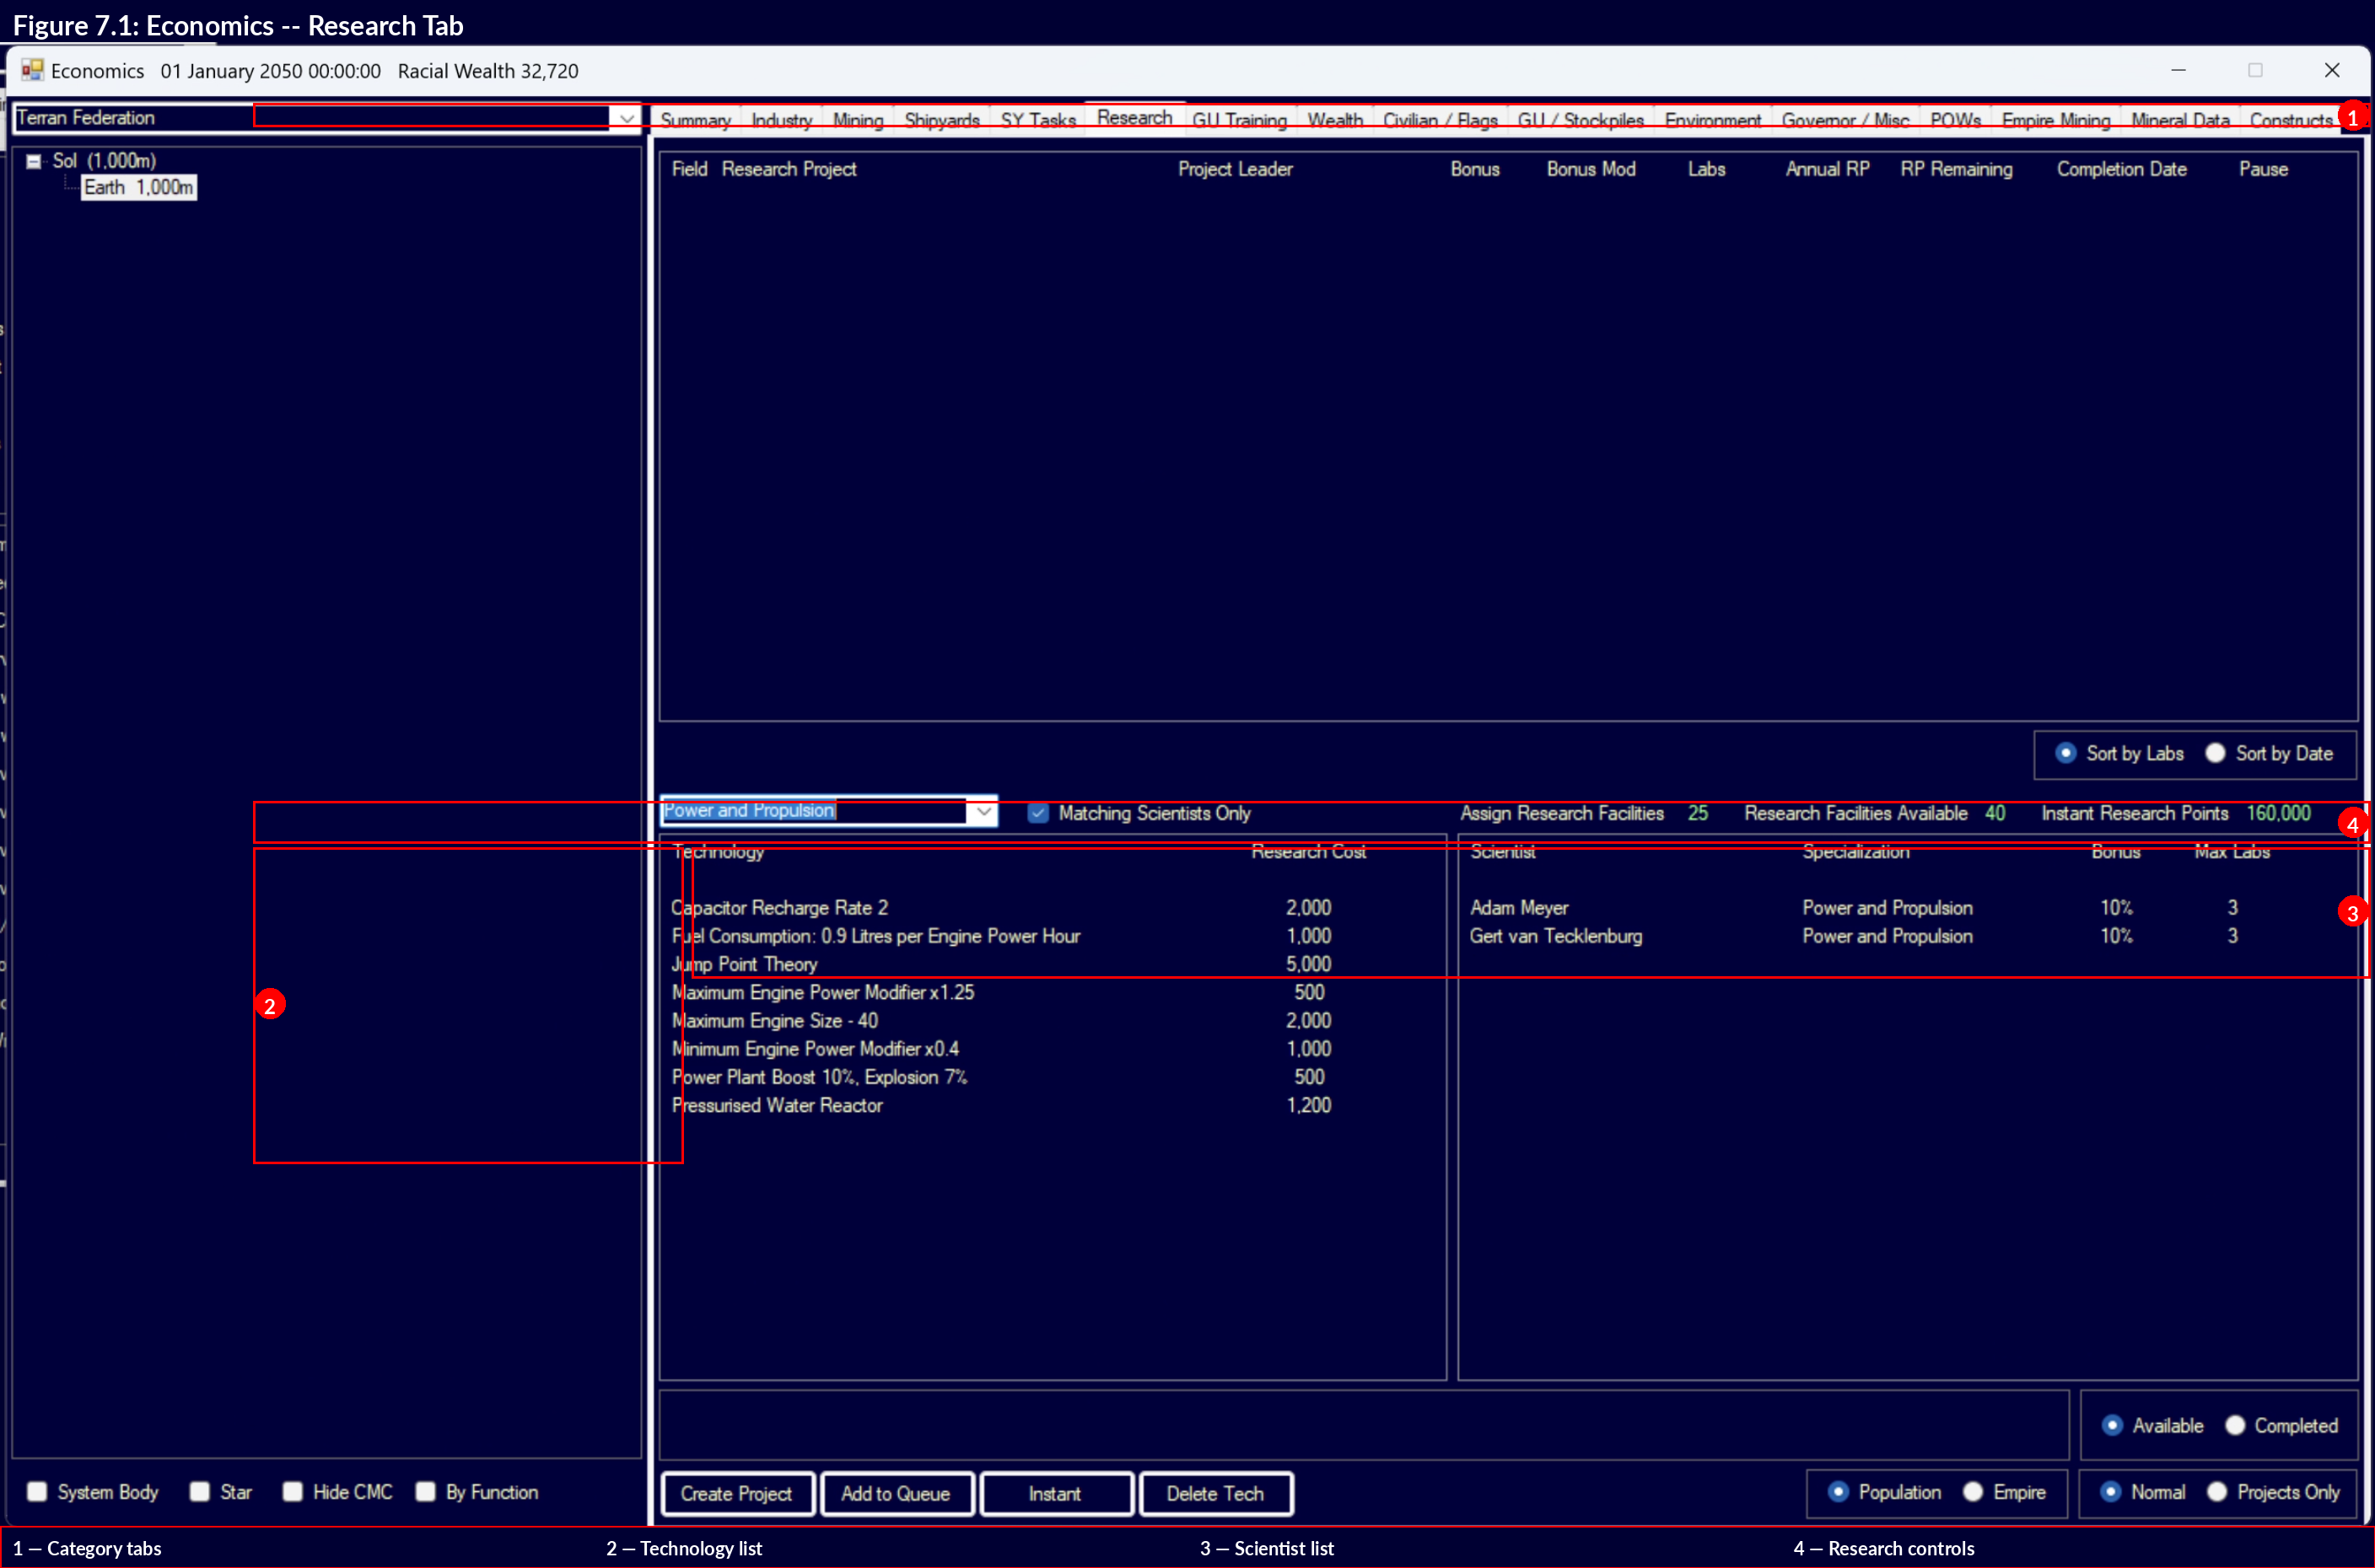Select the Projects Only radio button
This screenshot has height=1568, width=2375.
(x=2217, y=1491)
